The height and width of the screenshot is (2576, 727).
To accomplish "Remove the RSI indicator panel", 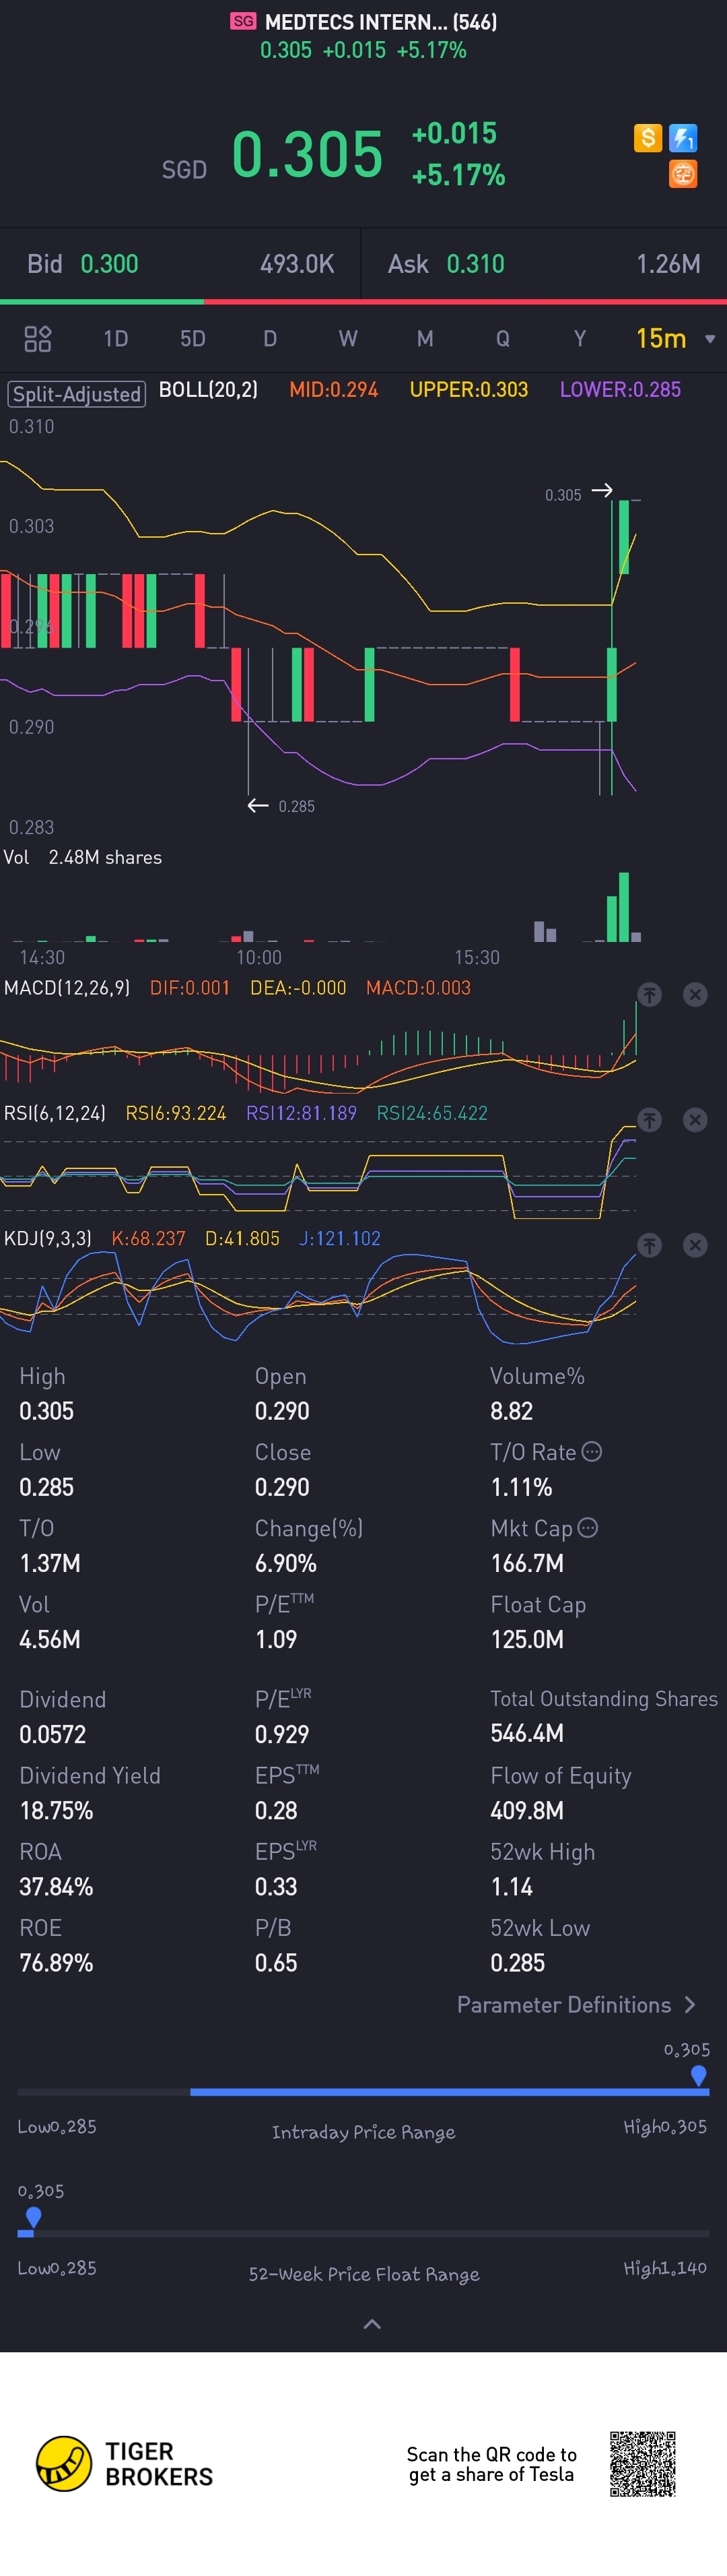I will click(x=695, y=1120).
